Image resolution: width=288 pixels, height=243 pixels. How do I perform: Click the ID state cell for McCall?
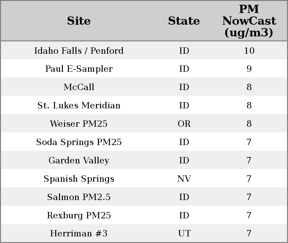point(184,87)
